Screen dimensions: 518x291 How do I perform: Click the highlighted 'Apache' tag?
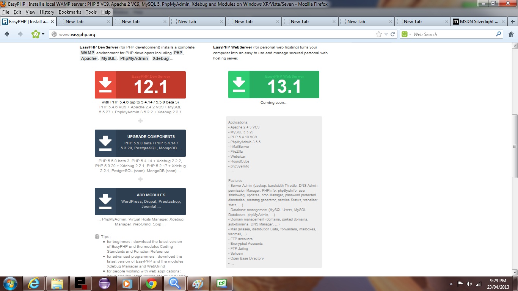pyautogui.click(x=89, y=59)
